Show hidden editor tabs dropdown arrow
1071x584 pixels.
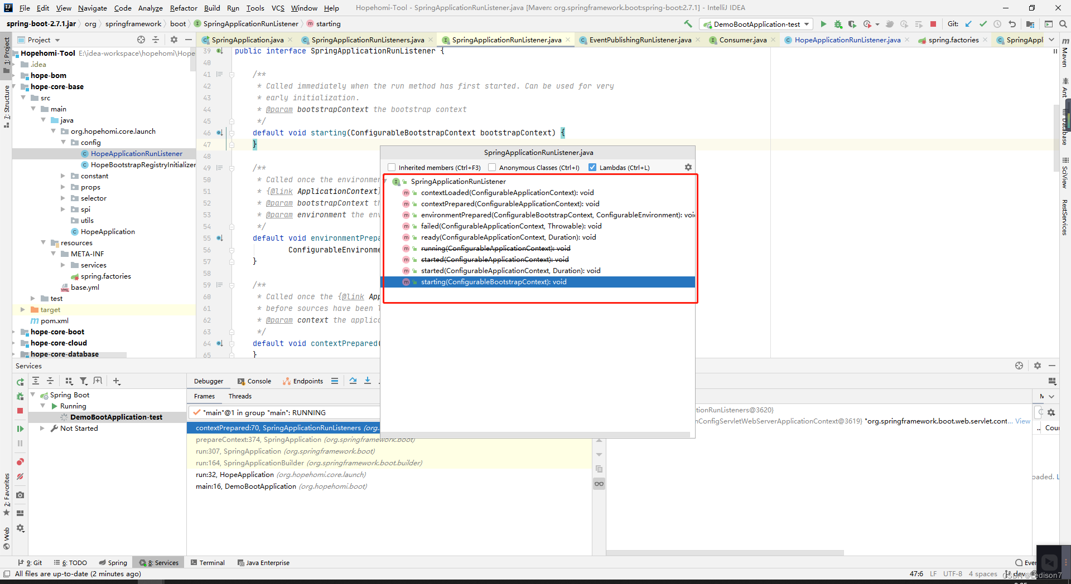pos(1051,40)
